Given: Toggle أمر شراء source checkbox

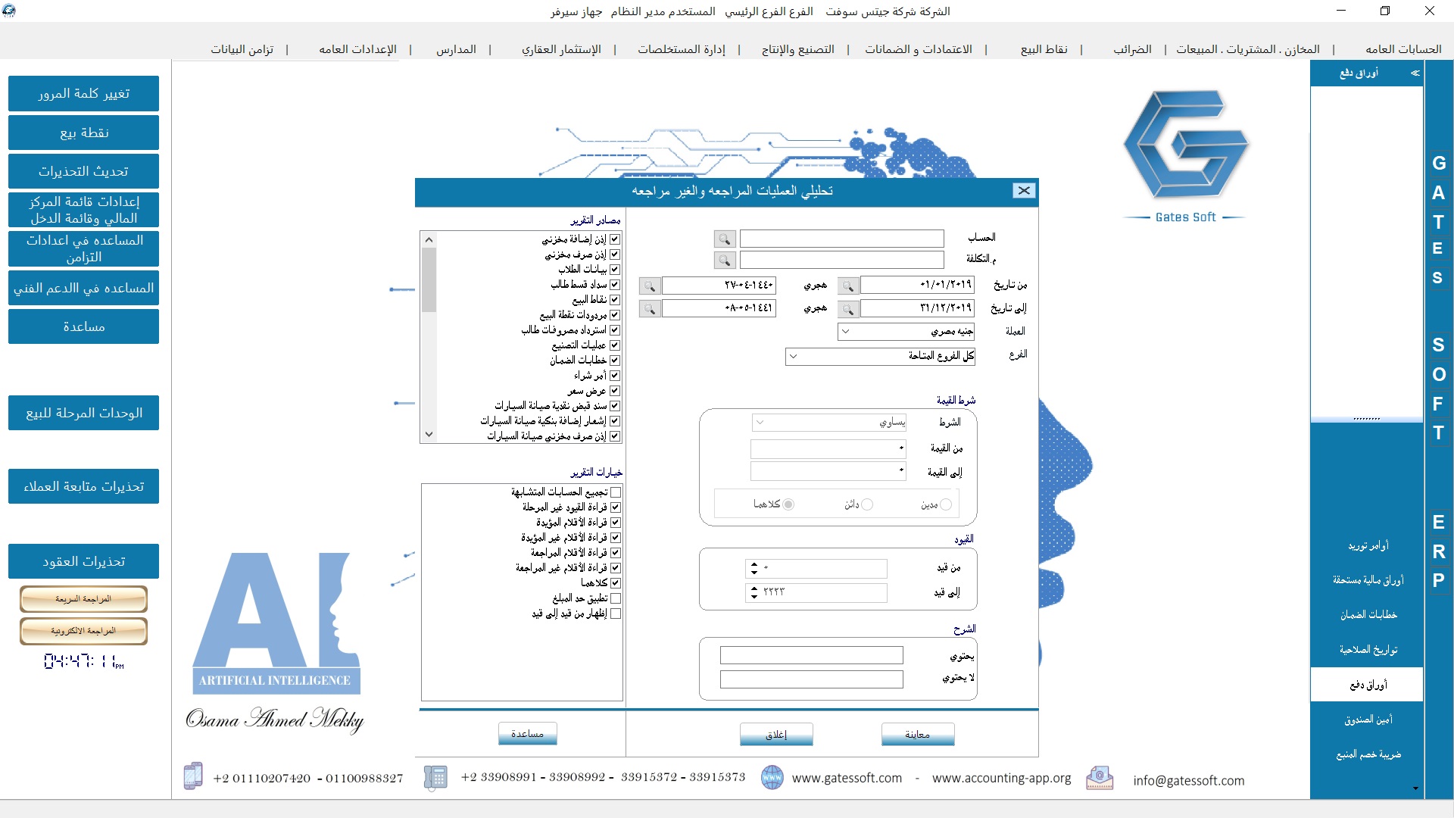Looking at the screenshot, I should [615, 376].
